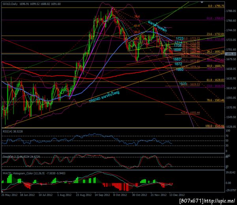Click the 1744.50 value on price scale
This screenshot has height=205, width=237.
[231, 30]
